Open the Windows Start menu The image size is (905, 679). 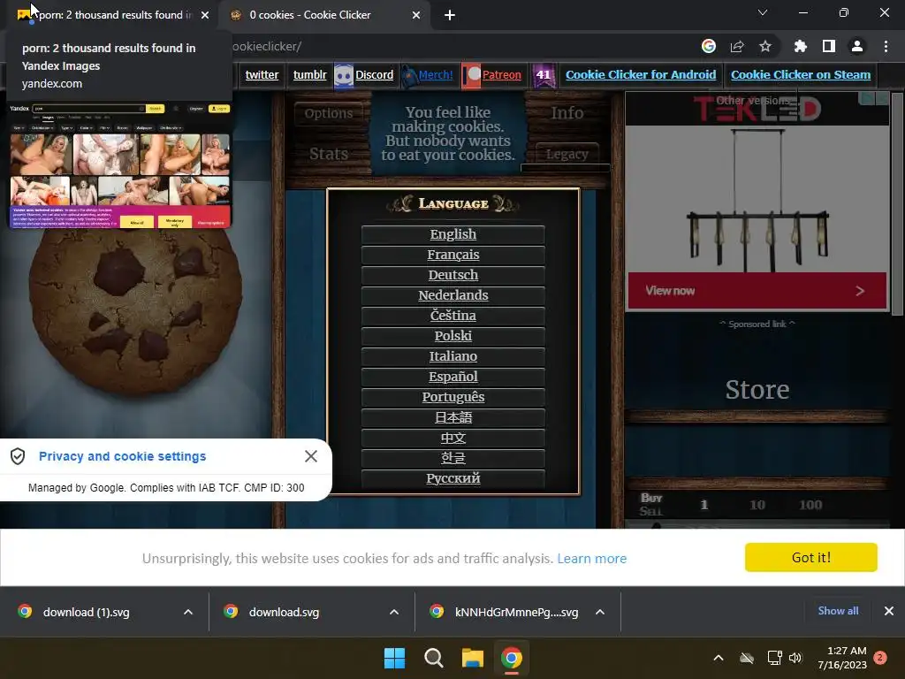click(x=395, y=658)
